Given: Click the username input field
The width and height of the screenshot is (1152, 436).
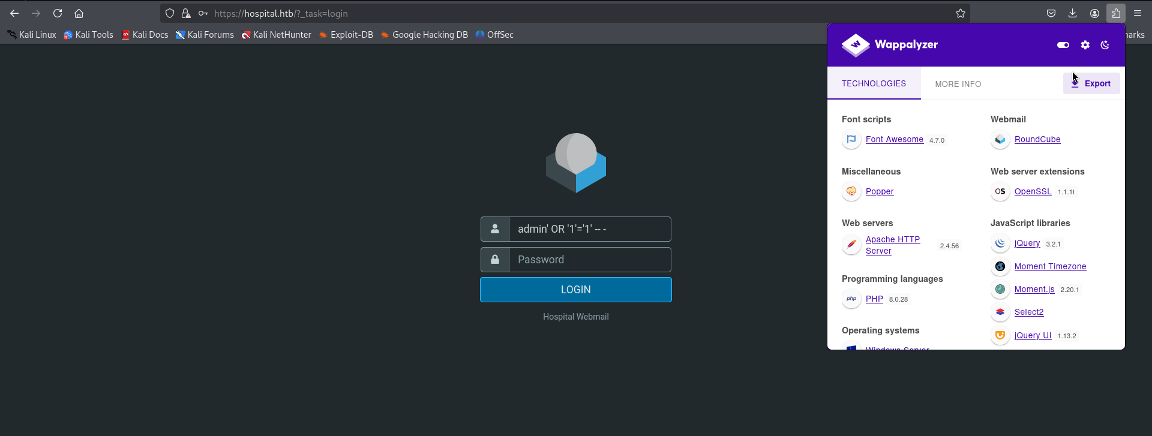Looking at the screenshot, I should (589, 229).
